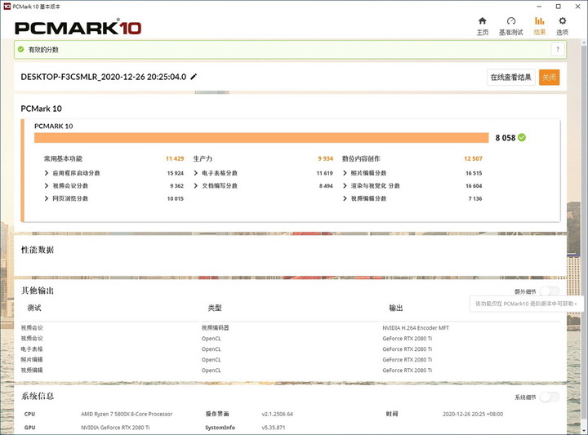Maximize the PCMark 10 window

click(558, 7)
